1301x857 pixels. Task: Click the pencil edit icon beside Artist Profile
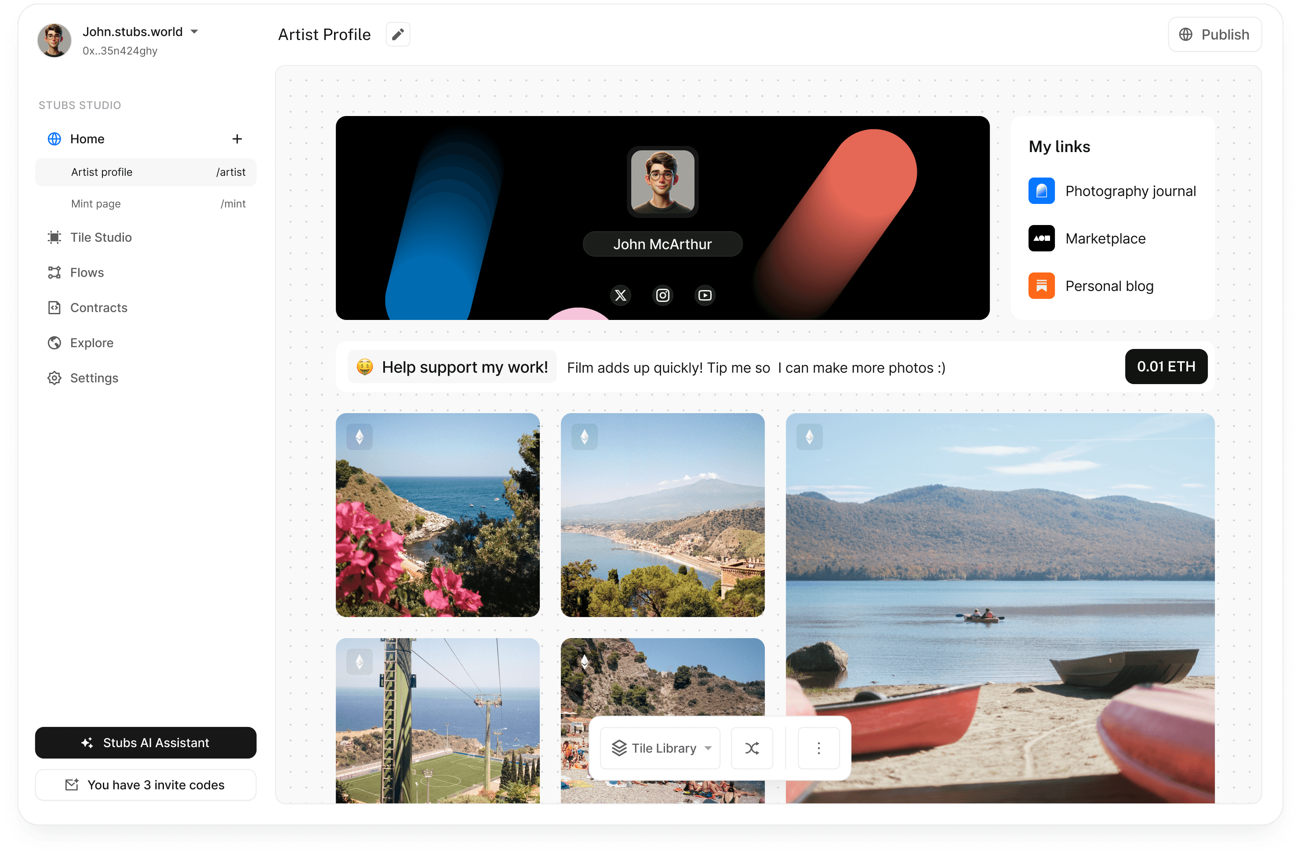tap(397, 34)
